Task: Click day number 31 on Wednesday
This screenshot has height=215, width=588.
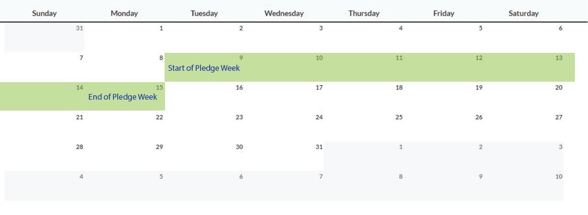Action: point(319,147)
